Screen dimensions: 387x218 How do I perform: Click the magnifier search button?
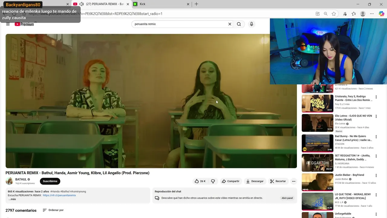point(239,24)
